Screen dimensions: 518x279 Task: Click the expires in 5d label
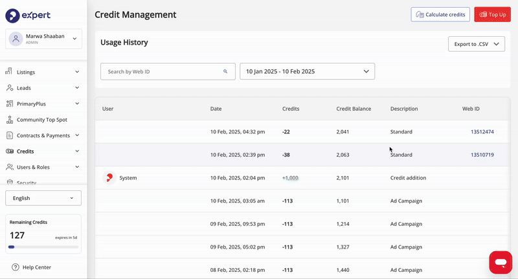(66, 238)
